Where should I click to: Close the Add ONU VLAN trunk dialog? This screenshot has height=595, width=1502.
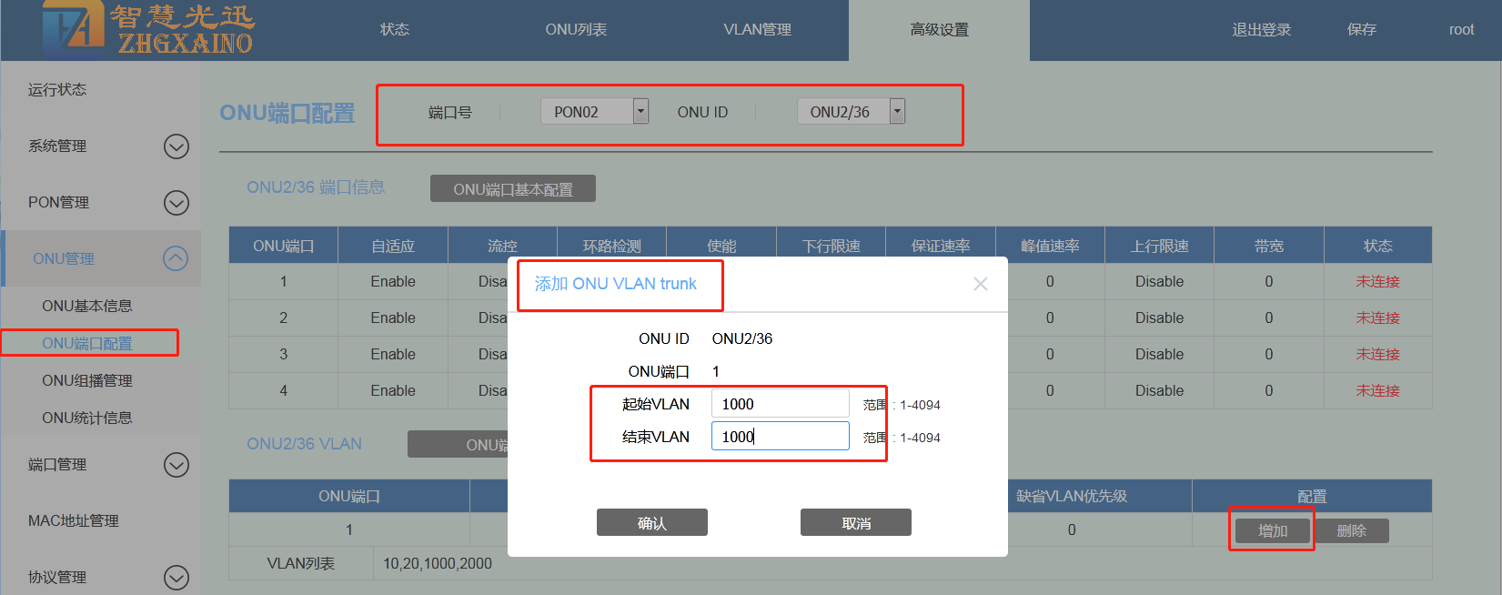(980, 284)
